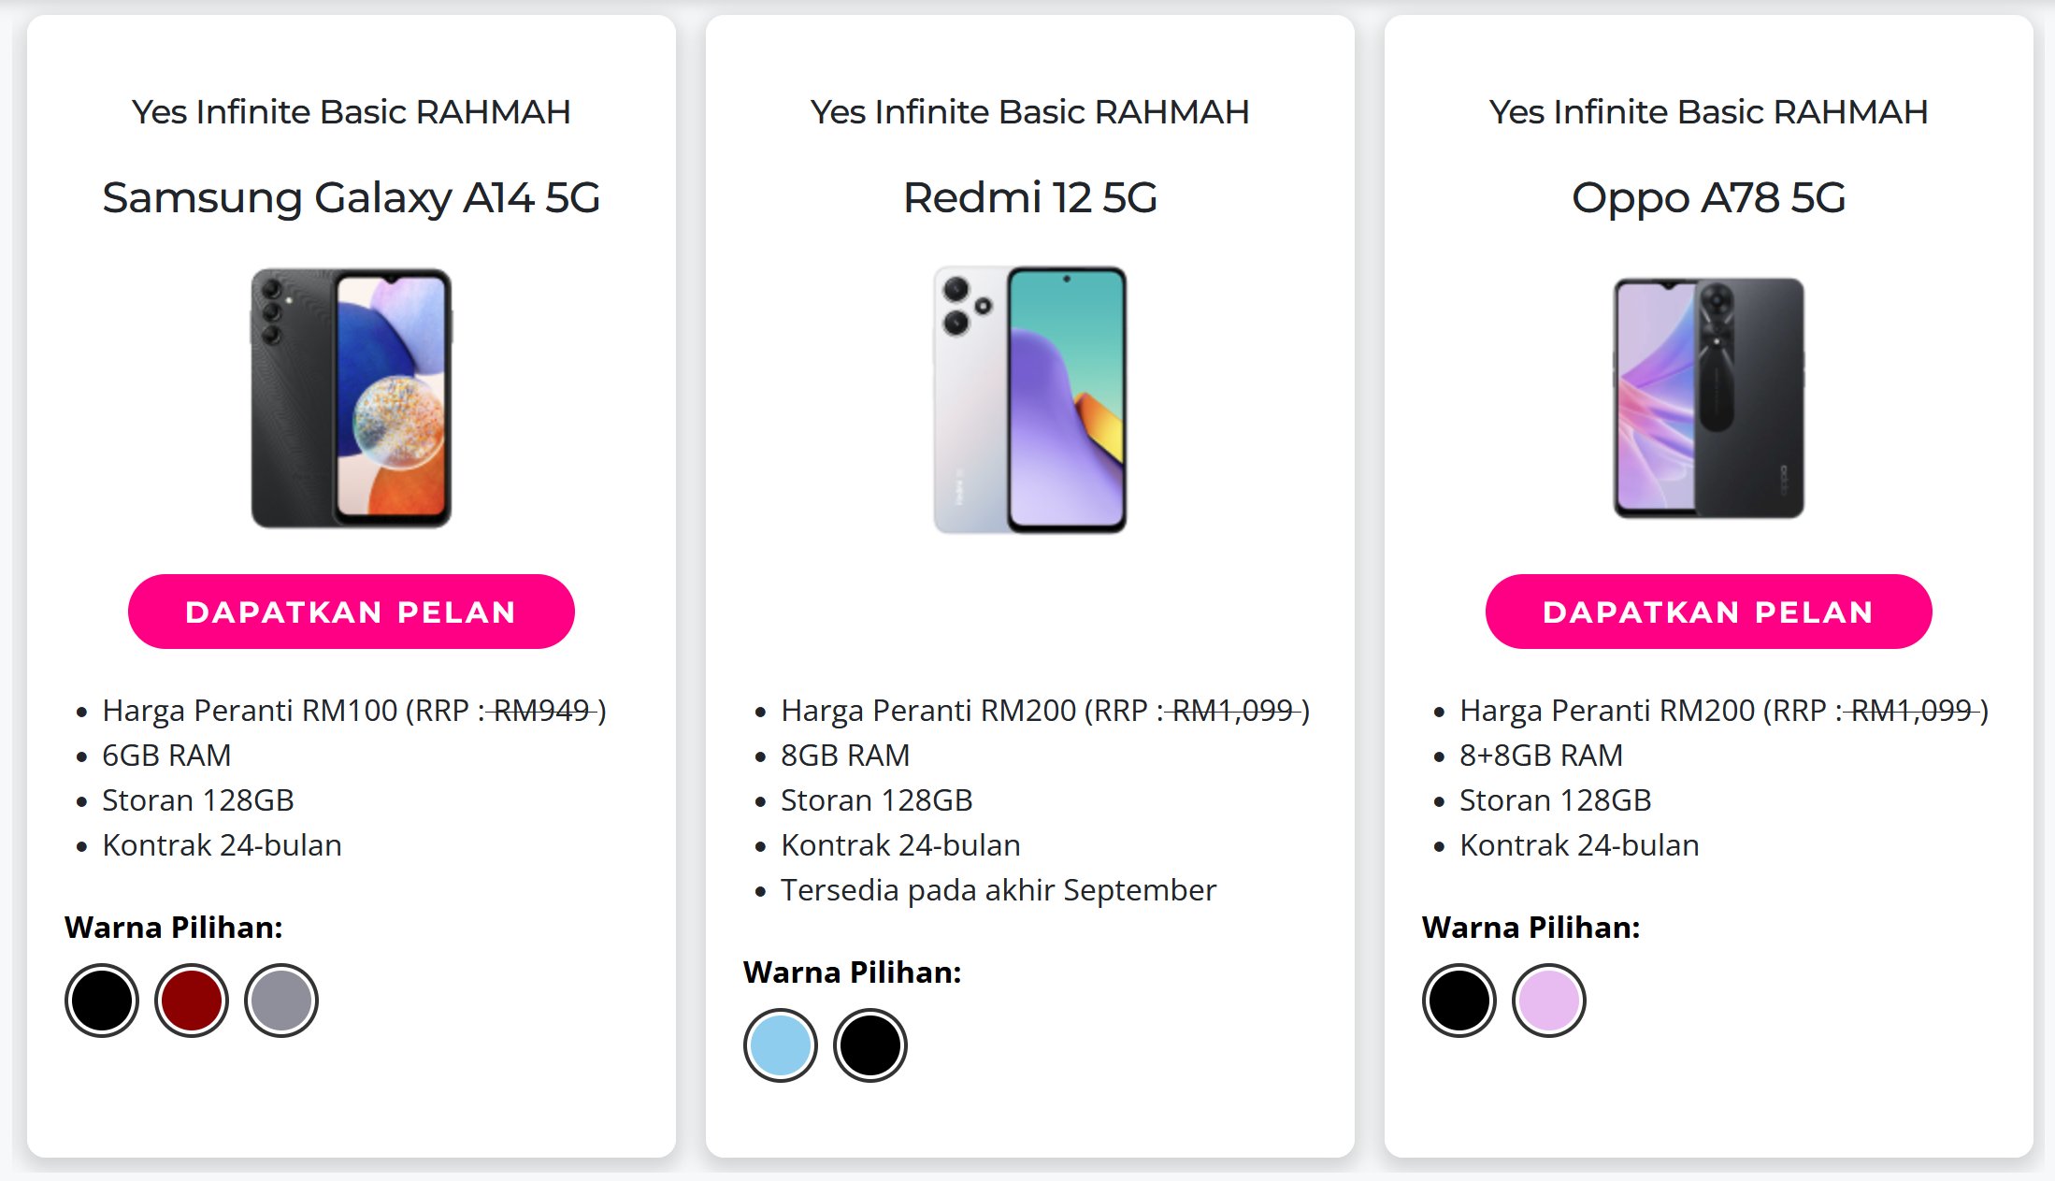The height and width of the screenshot is (1181, 2055).
Task: Click DAPATKAN PELAN for Samsung Galaxy A14 5G
Action: click(x=351, y=611)
